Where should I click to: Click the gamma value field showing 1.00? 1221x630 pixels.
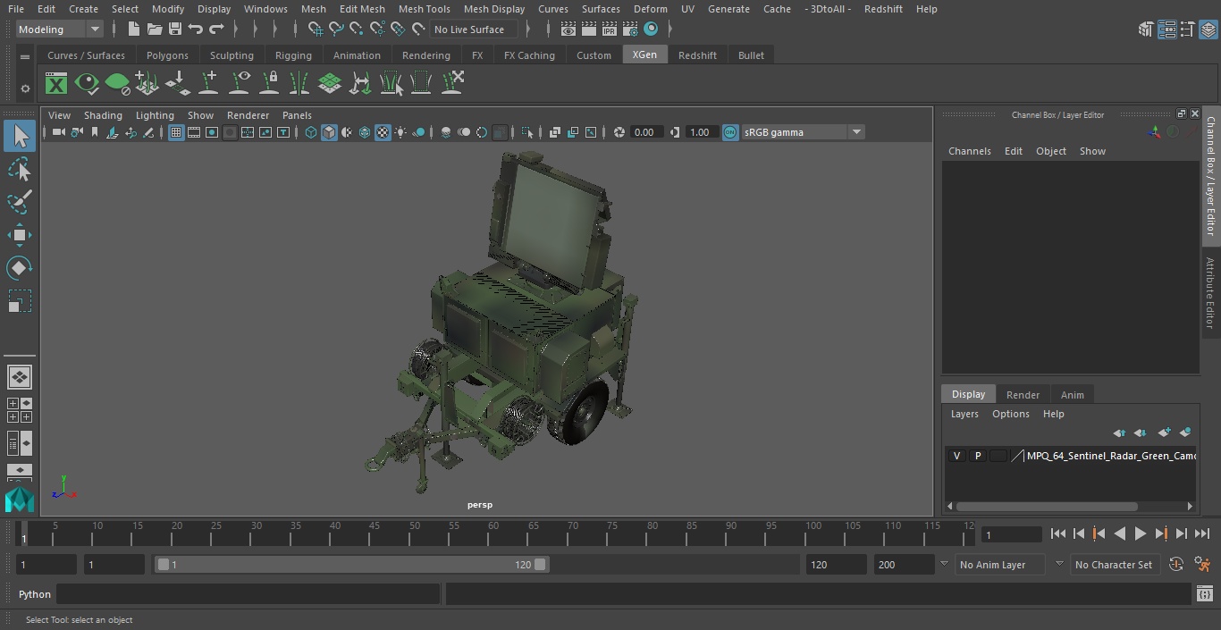pyautogui.click(x=700, y=132)
